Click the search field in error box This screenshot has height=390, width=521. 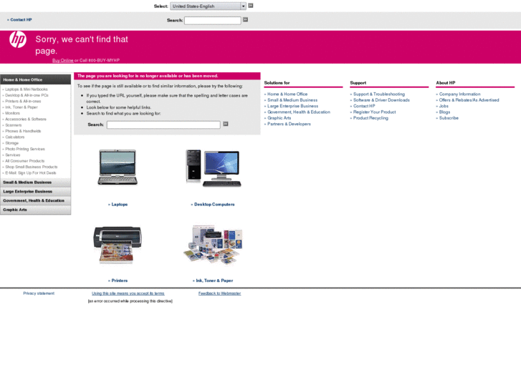[x=163, y=125]
